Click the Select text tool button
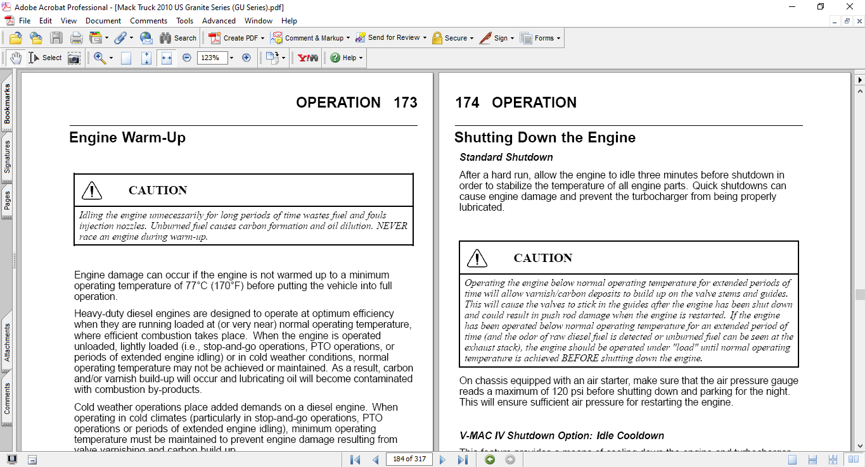The image size is (865, 467). (45, 58)
